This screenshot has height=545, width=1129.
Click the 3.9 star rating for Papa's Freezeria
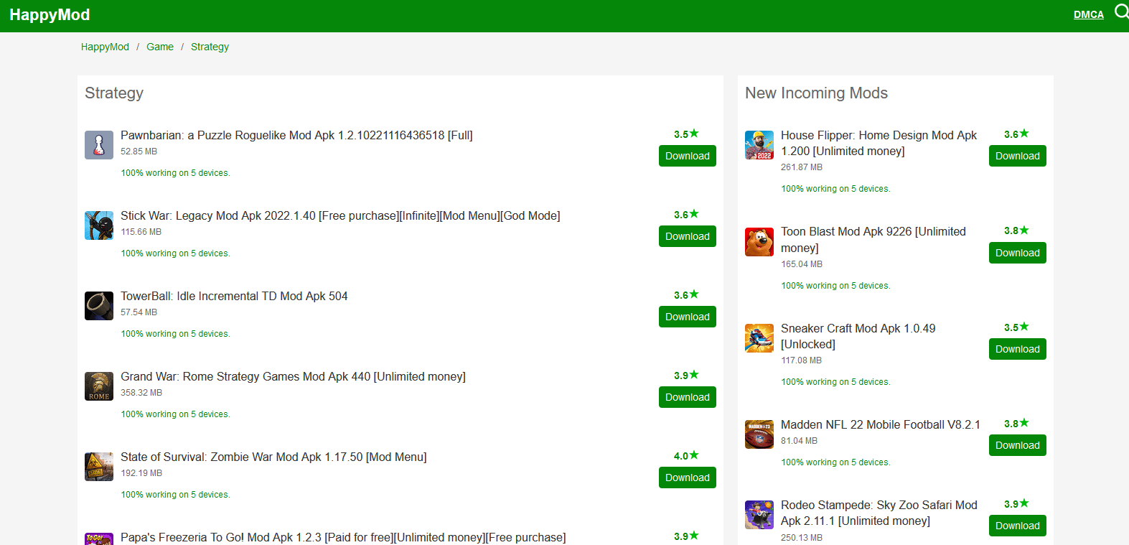pyautogui.click(x=686, y=536)
